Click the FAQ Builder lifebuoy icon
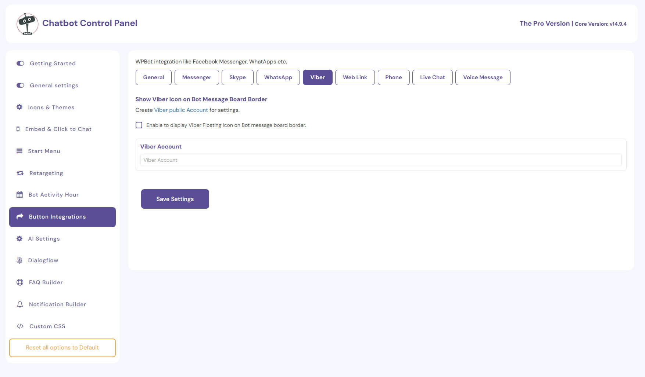 pyautogui.click(x=20, y=282)
